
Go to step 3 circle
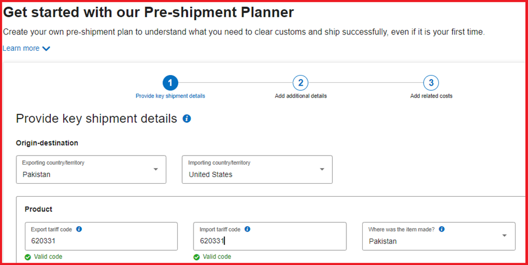431,83
